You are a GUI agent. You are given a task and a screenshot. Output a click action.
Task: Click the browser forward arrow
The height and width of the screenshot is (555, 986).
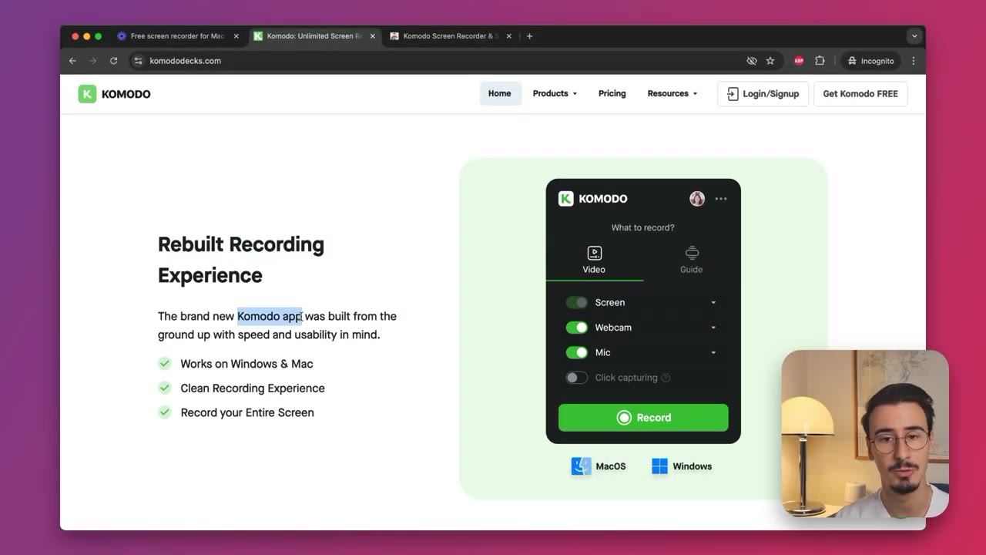[93, 61]
